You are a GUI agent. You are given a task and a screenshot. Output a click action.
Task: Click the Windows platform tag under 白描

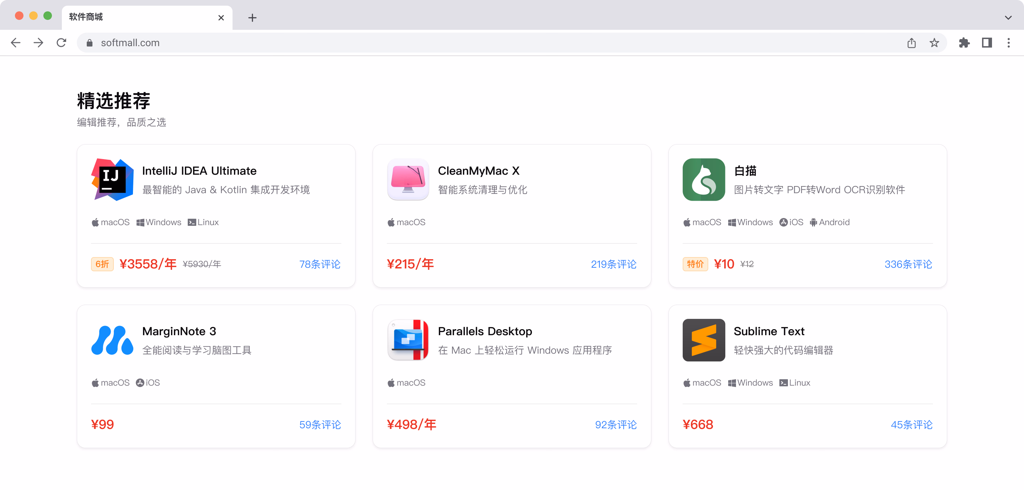750,222
